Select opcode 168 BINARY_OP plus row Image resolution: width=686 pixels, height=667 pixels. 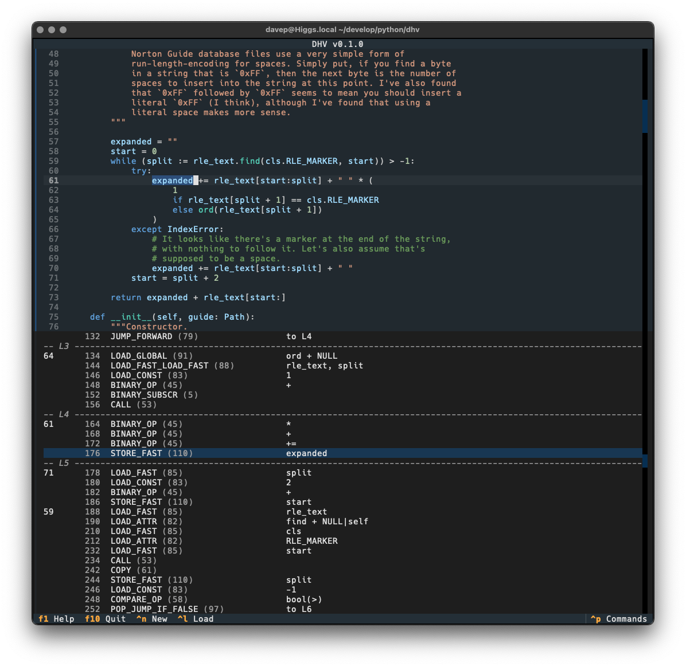coord(343,434)
